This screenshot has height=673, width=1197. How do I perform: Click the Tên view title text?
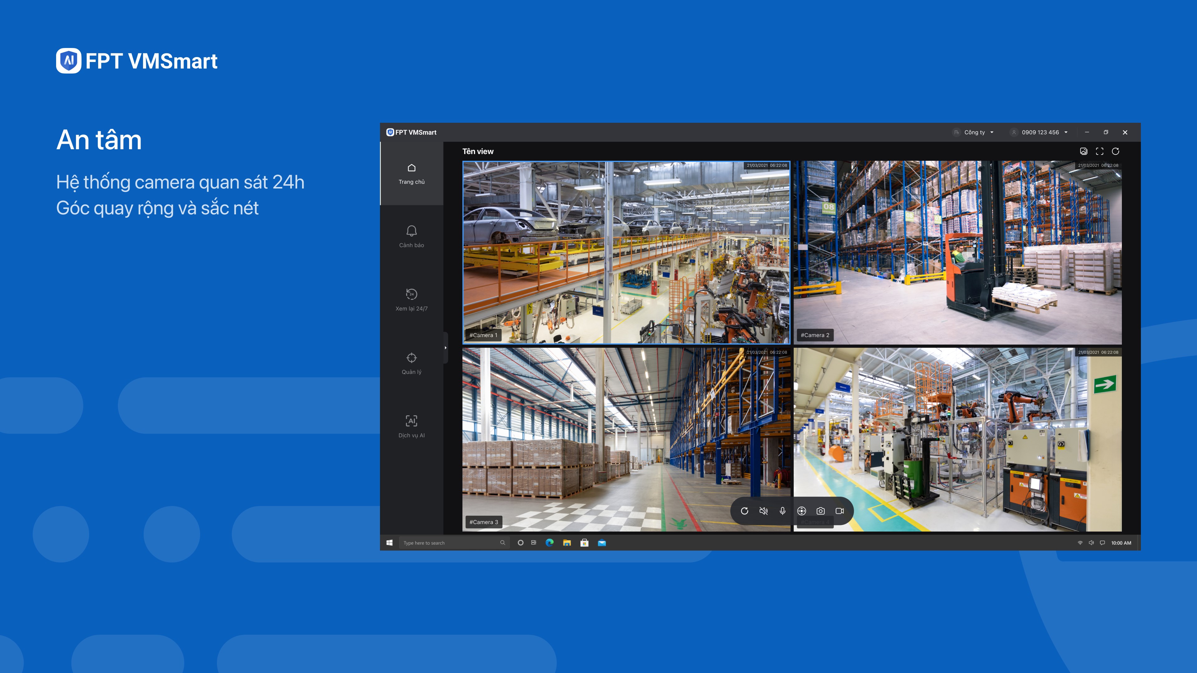point(478,151)
